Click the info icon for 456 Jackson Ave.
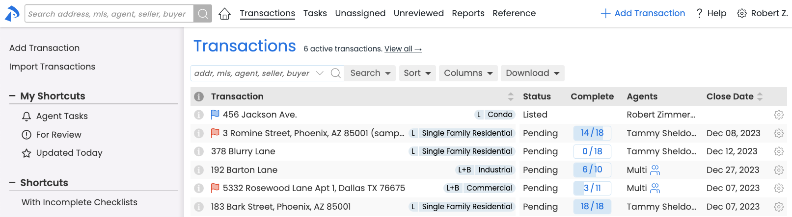792x217 pixels. click(199, 115)
